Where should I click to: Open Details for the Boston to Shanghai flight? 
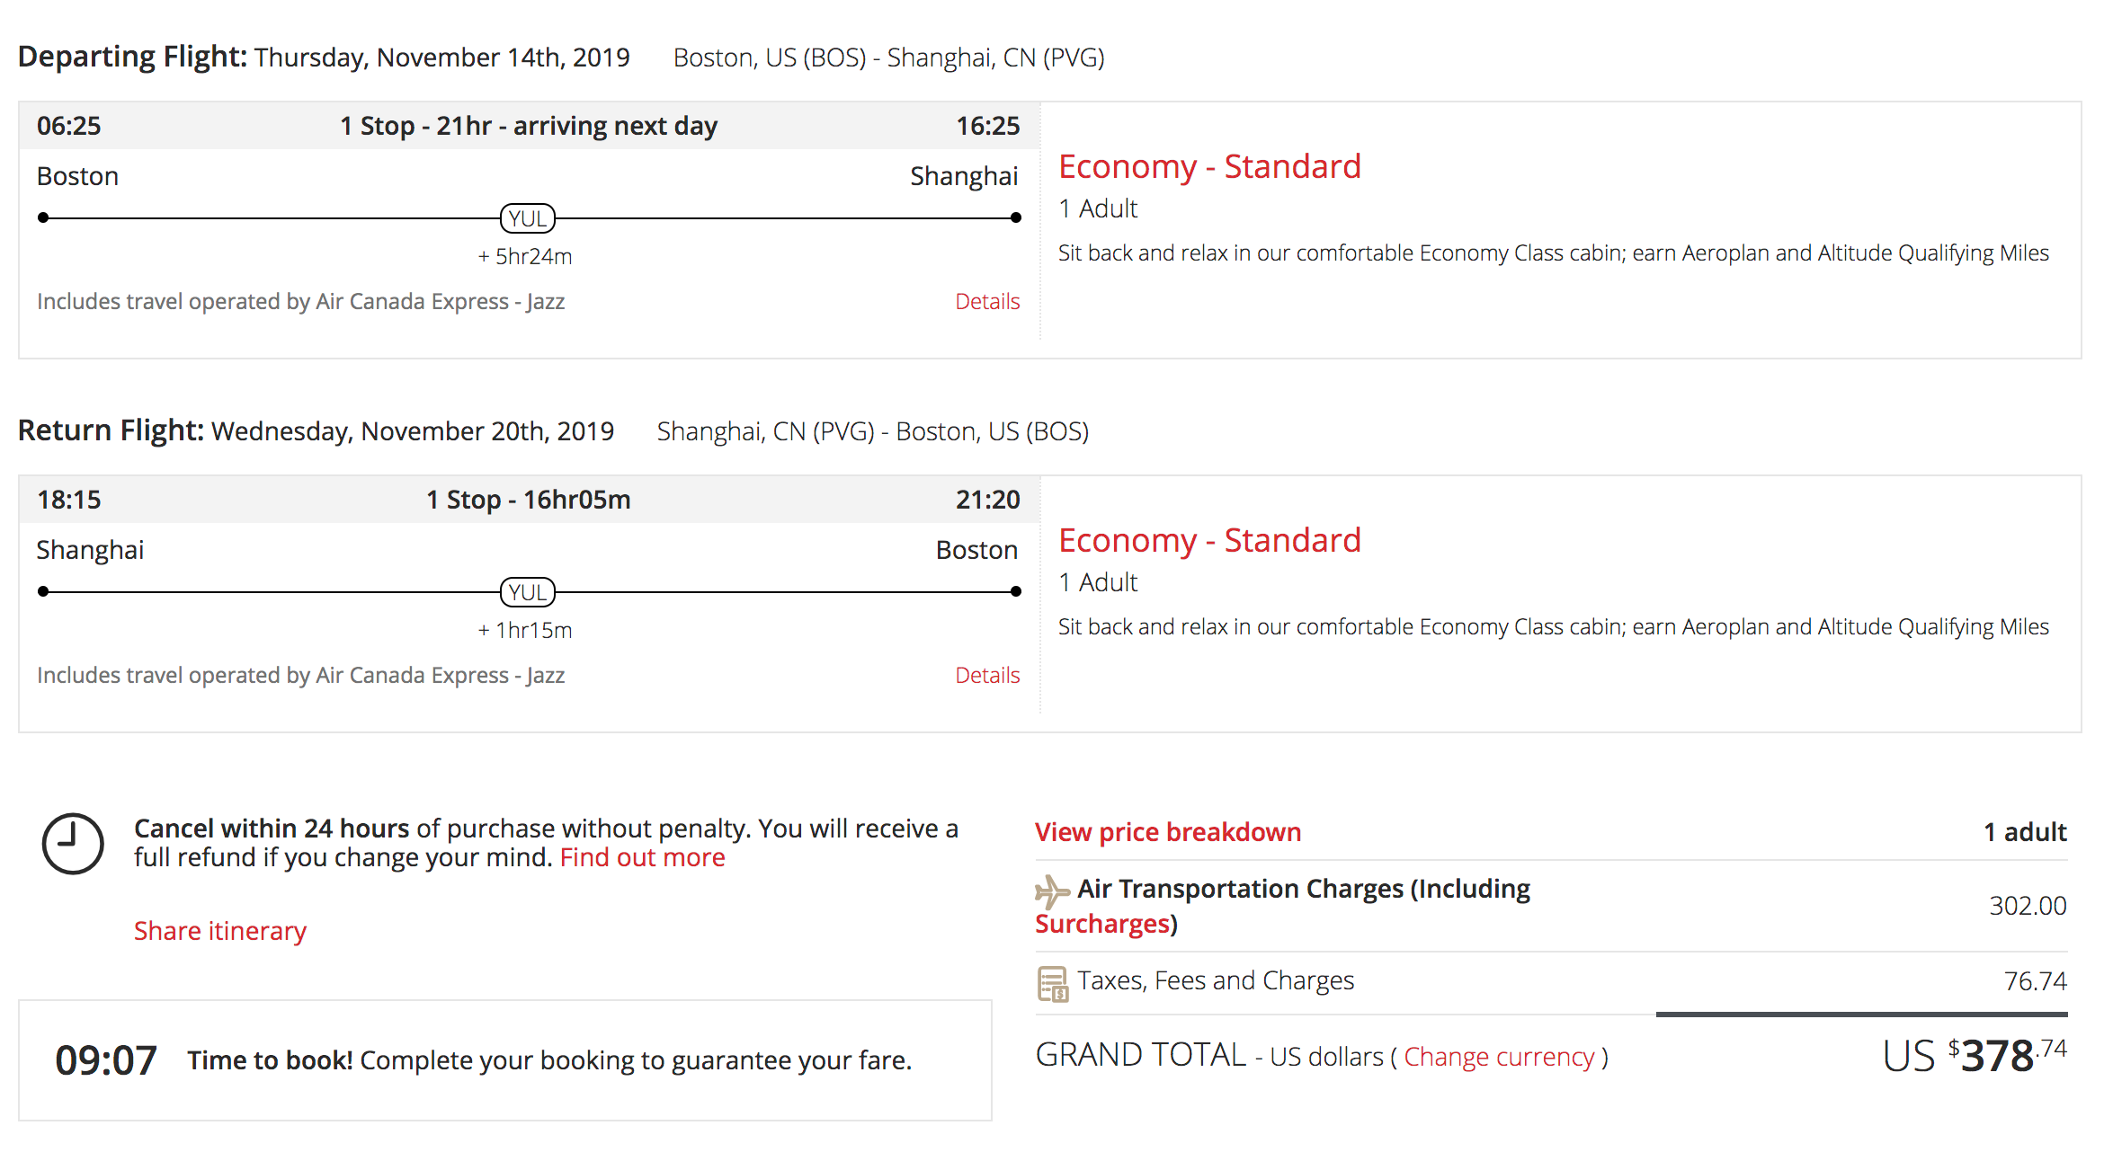tap(986, 302)
